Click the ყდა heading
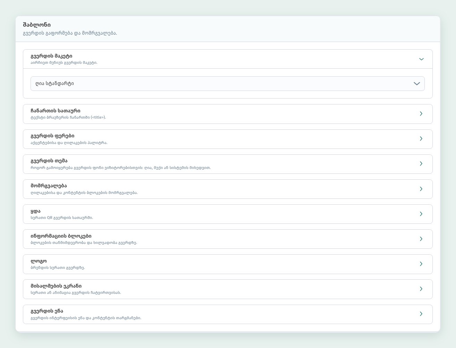 [x=35, y=211]
